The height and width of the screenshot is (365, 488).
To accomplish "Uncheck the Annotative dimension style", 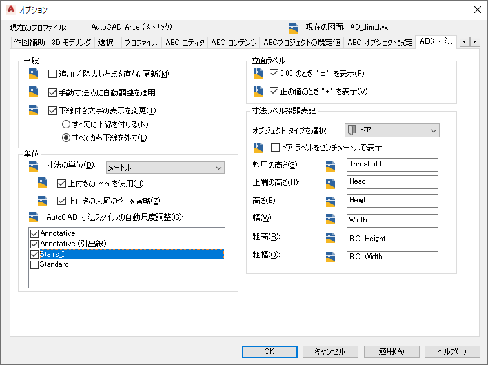I will (x=35, y=233).
